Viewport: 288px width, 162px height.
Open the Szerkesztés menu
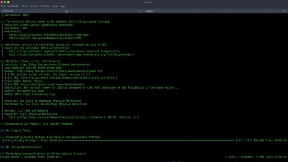13,6
